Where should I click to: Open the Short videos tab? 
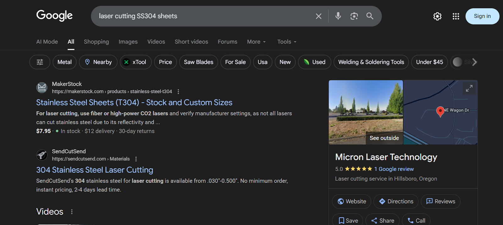click(191, 42)
